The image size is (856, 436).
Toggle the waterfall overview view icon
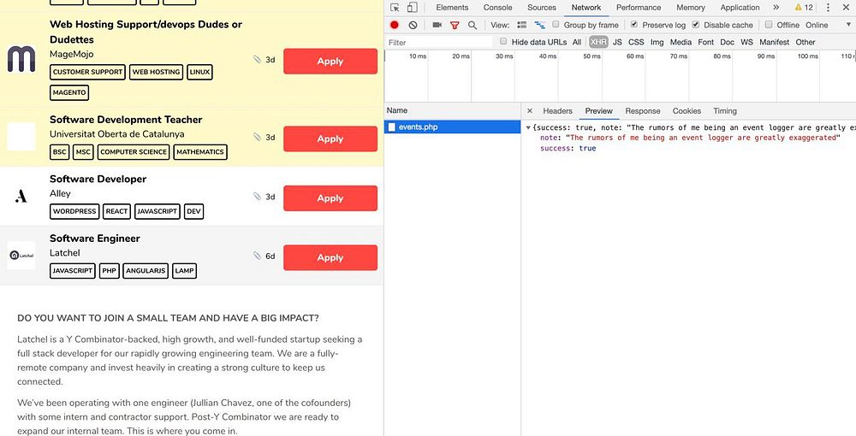point(540,25)
